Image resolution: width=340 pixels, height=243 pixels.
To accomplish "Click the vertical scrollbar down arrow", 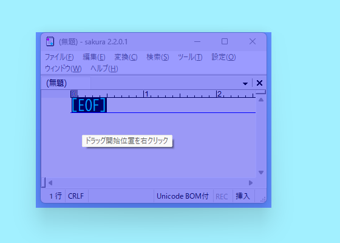I will pyautogui.click(x=261, y=173).
